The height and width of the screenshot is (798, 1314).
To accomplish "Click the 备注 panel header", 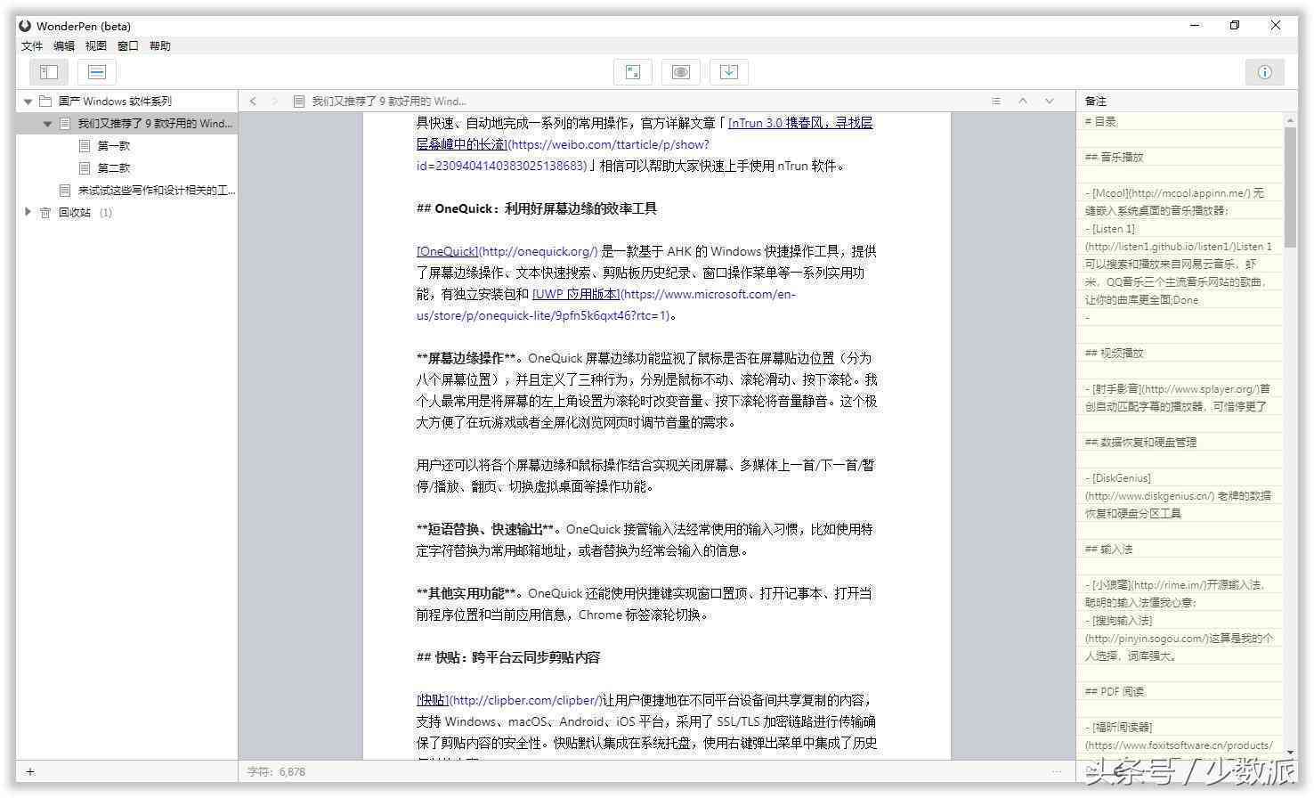I will [1096, 102].
